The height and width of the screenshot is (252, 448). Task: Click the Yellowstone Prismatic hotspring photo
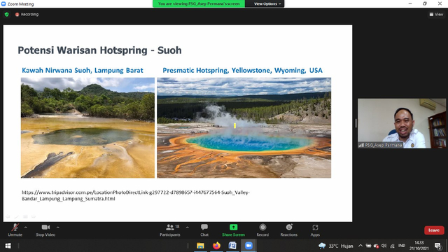click(x=244, y=127)
